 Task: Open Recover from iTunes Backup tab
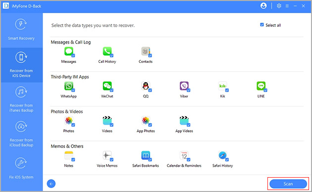tap(21, 99)
